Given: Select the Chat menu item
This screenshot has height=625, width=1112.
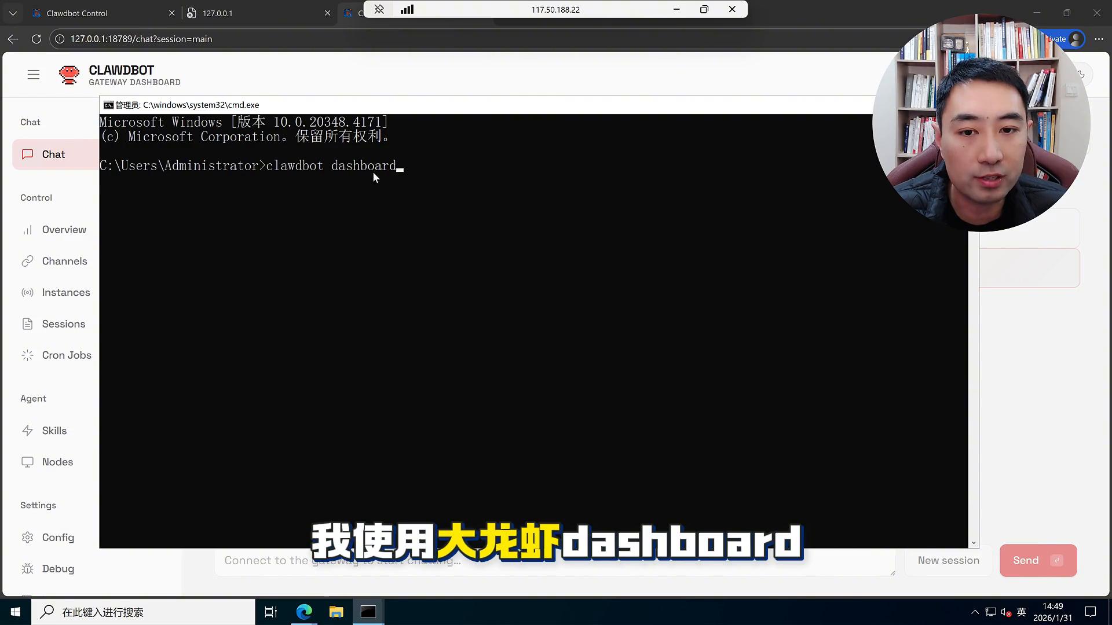Looking at the screenshot, I should pyautogui.click(x=53, y=155).
